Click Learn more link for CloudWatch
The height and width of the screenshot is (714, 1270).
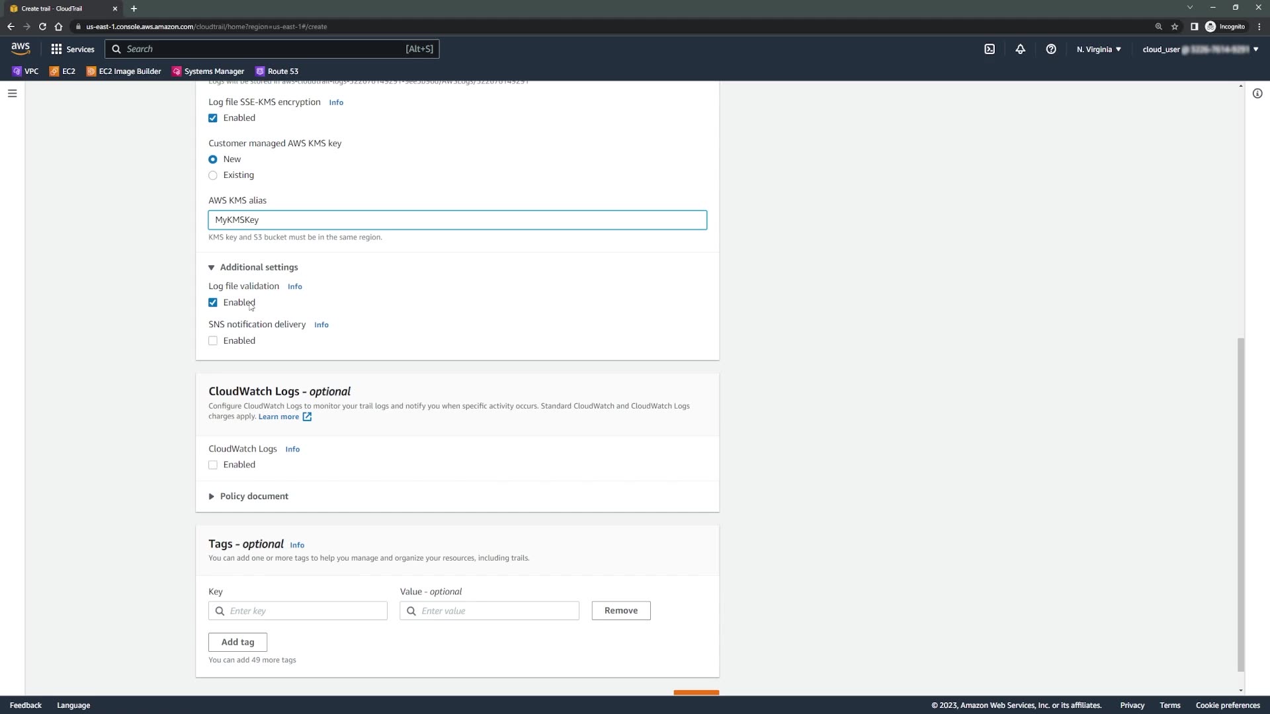click(278, 416)
